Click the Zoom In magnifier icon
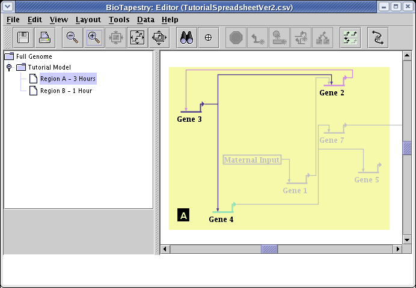 (94, 38)
